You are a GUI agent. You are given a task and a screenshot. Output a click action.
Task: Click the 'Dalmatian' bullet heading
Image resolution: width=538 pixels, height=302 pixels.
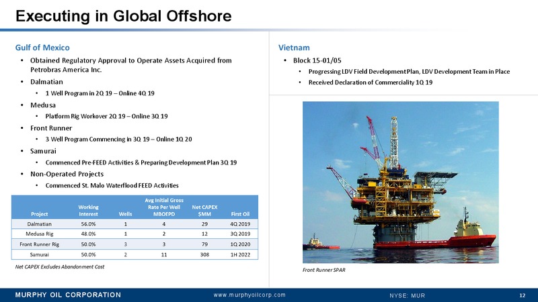click(46, 82)
